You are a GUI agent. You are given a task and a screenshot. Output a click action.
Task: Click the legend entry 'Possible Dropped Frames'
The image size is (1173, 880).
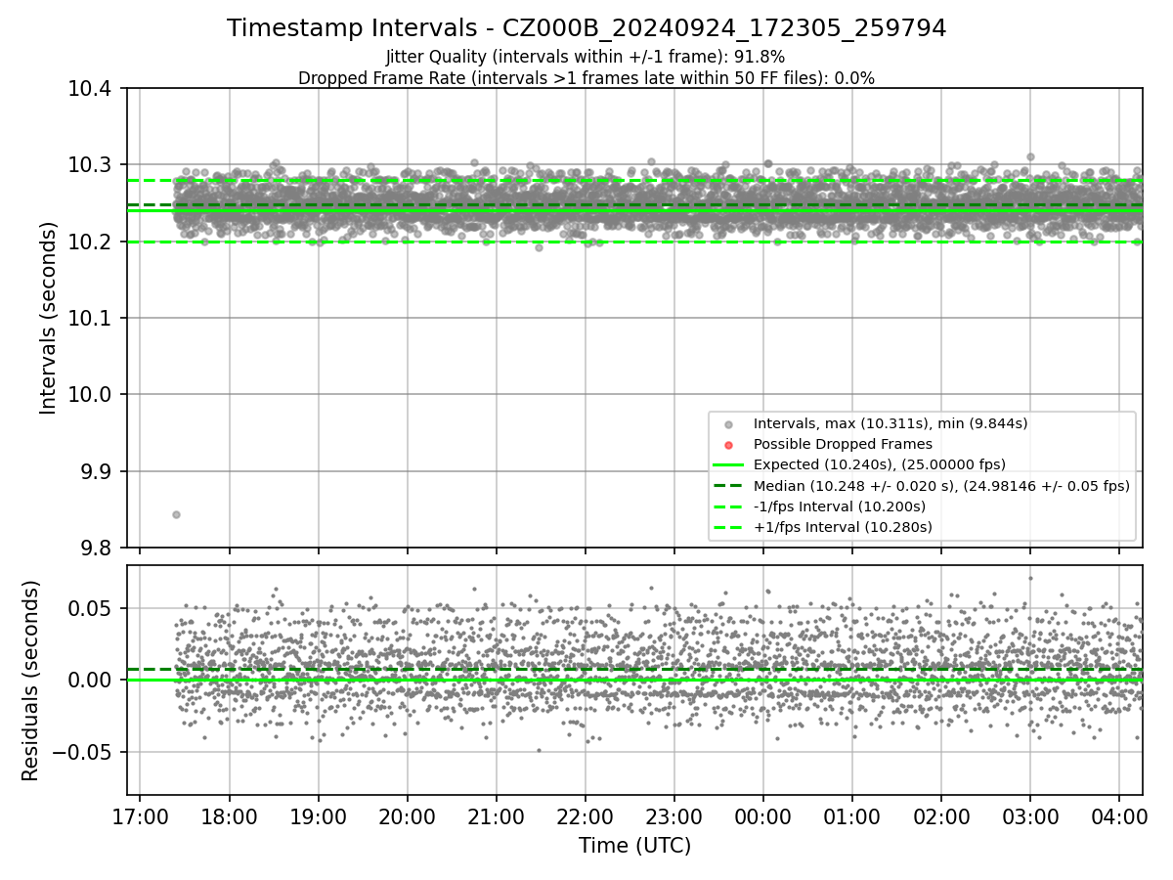pos(843,444)
